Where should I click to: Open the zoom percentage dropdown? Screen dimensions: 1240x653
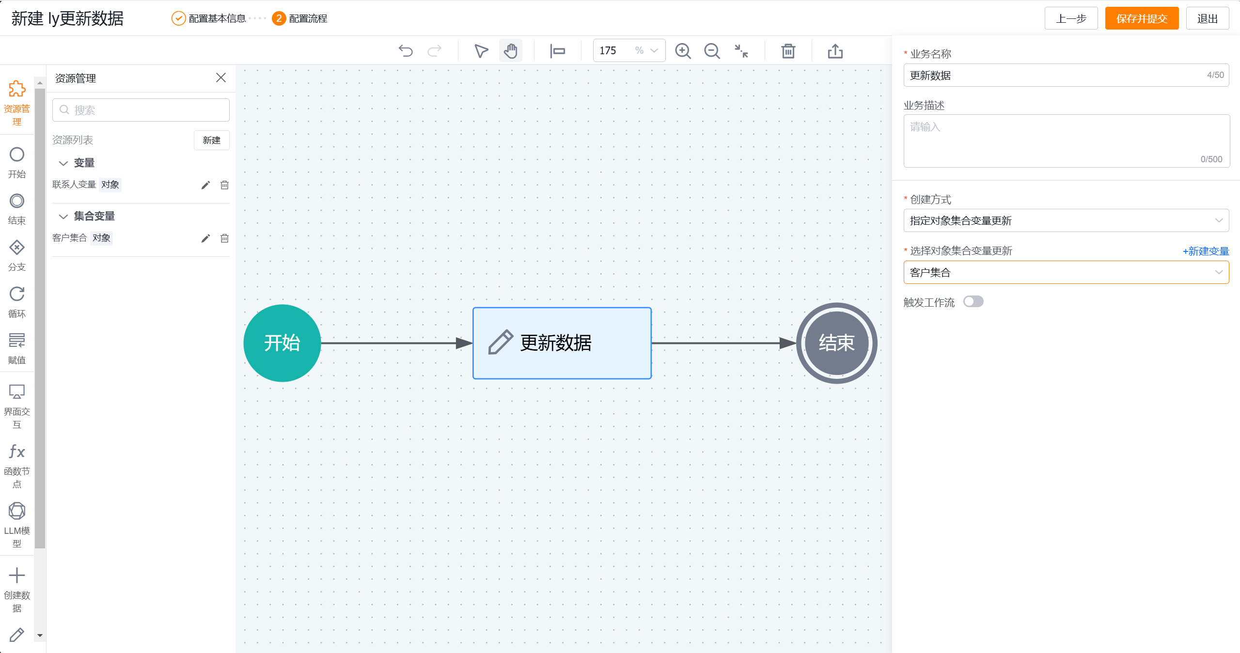[654, 51]
